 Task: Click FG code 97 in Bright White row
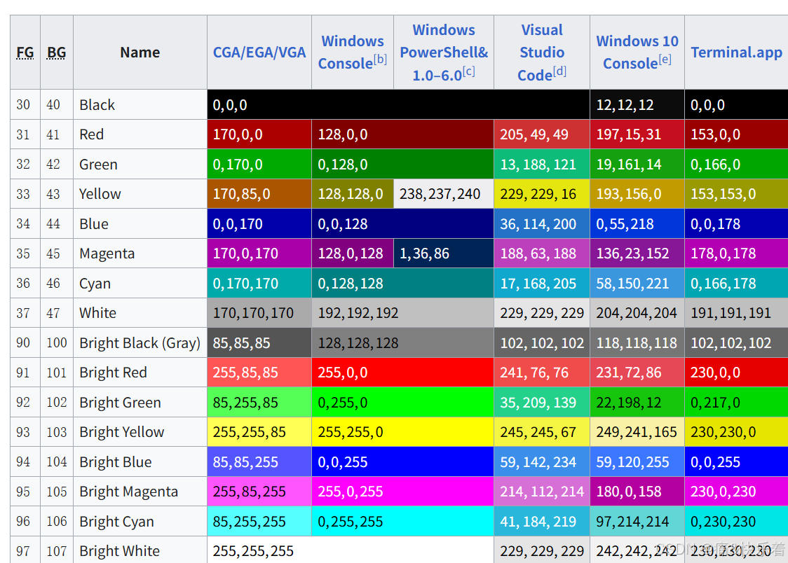tap(25, 550)
